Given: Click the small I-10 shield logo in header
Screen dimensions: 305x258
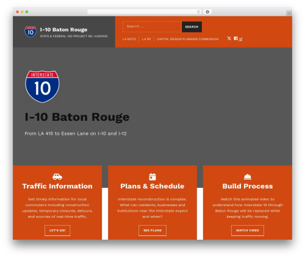Looking at the screenshot, I should [x=30, y=32].
